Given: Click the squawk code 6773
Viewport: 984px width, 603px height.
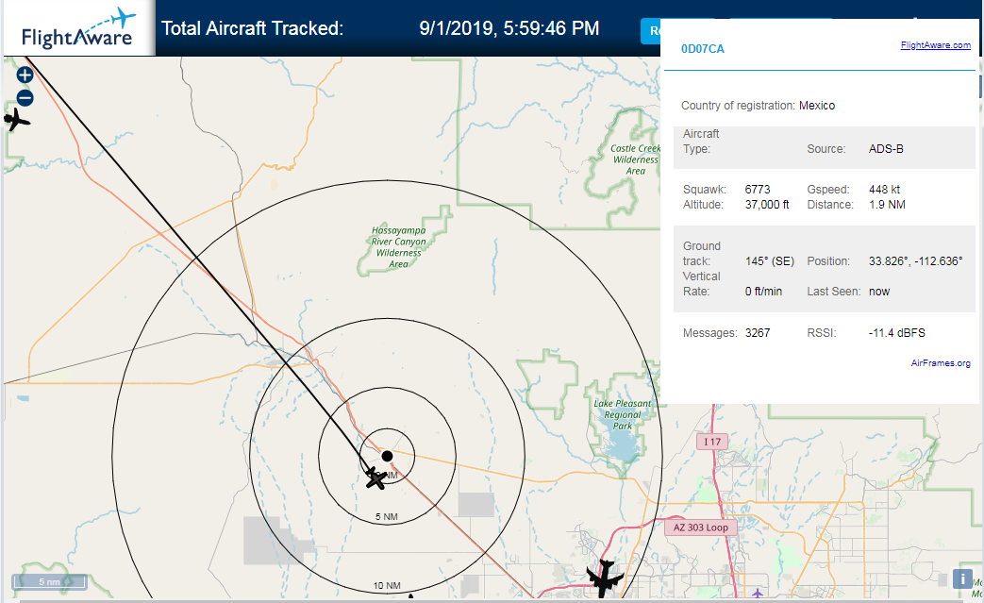Looking at the screenshot, I should (x=758, y=190).
